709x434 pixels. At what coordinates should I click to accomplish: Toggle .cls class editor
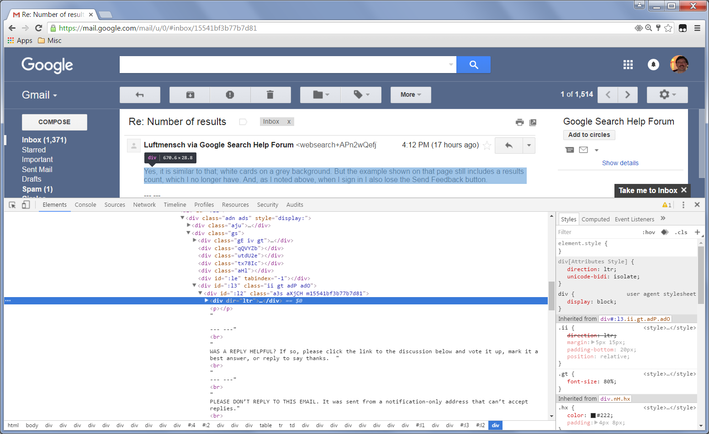(681, 232)
